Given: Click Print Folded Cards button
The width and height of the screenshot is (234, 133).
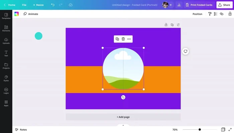Looking at the screenshot, I should [x=199, y=5].
